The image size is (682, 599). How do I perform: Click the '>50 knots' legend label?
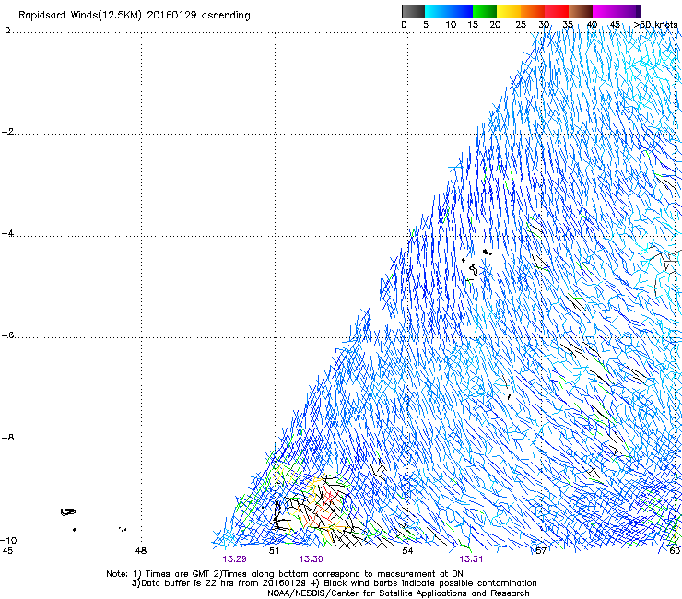(x=656, y=25)
